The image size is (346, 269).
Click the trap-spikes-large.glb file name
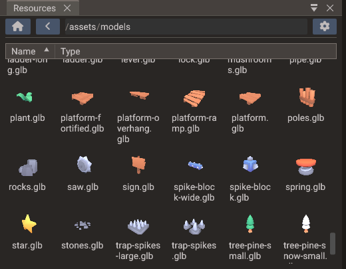click(x=138, y=251)
